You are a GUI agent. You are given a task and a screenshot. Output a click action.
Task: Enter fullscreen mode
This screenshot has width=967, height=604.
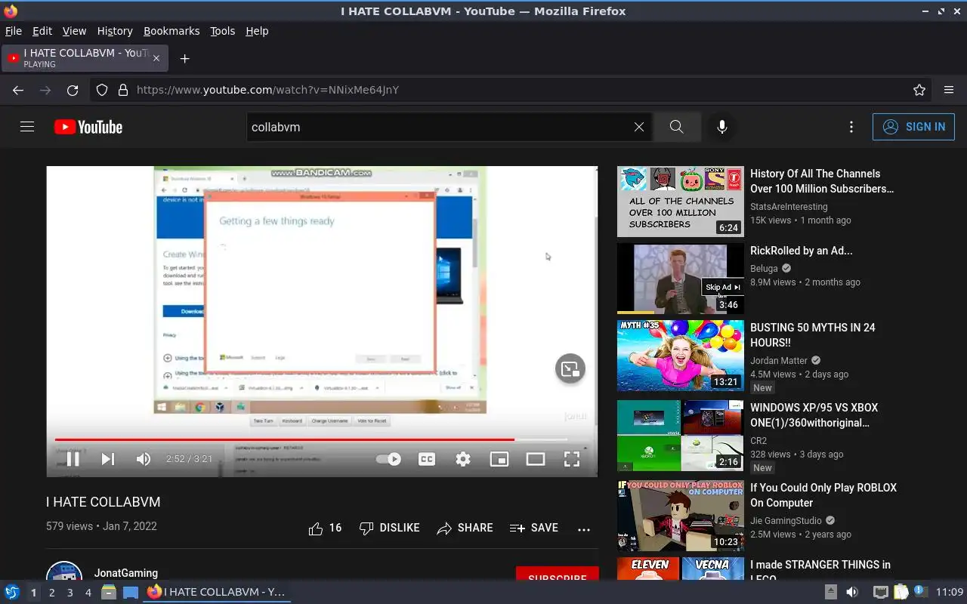(572, 458)
